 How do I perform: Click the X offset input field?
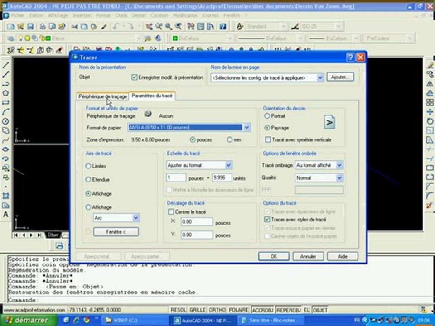(197, 222)
